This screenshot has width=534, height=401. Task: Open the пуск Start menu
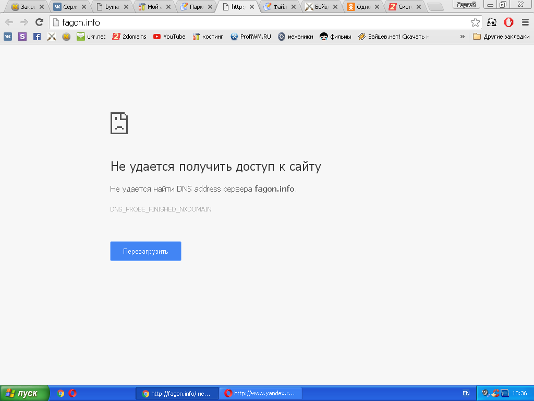coord(25,393)
